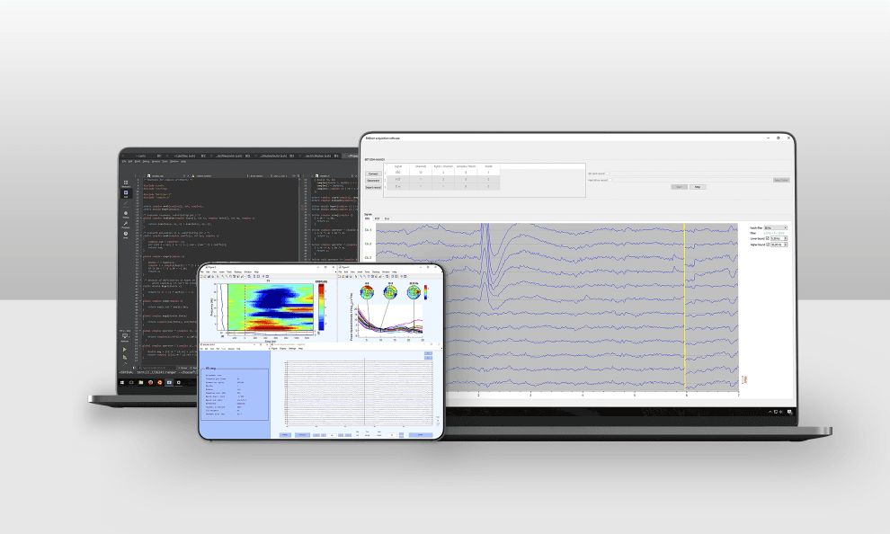Click the Print icon in Figure 2 toolbar
This screenshot has height=534, width=890.
tap(351, 276)
